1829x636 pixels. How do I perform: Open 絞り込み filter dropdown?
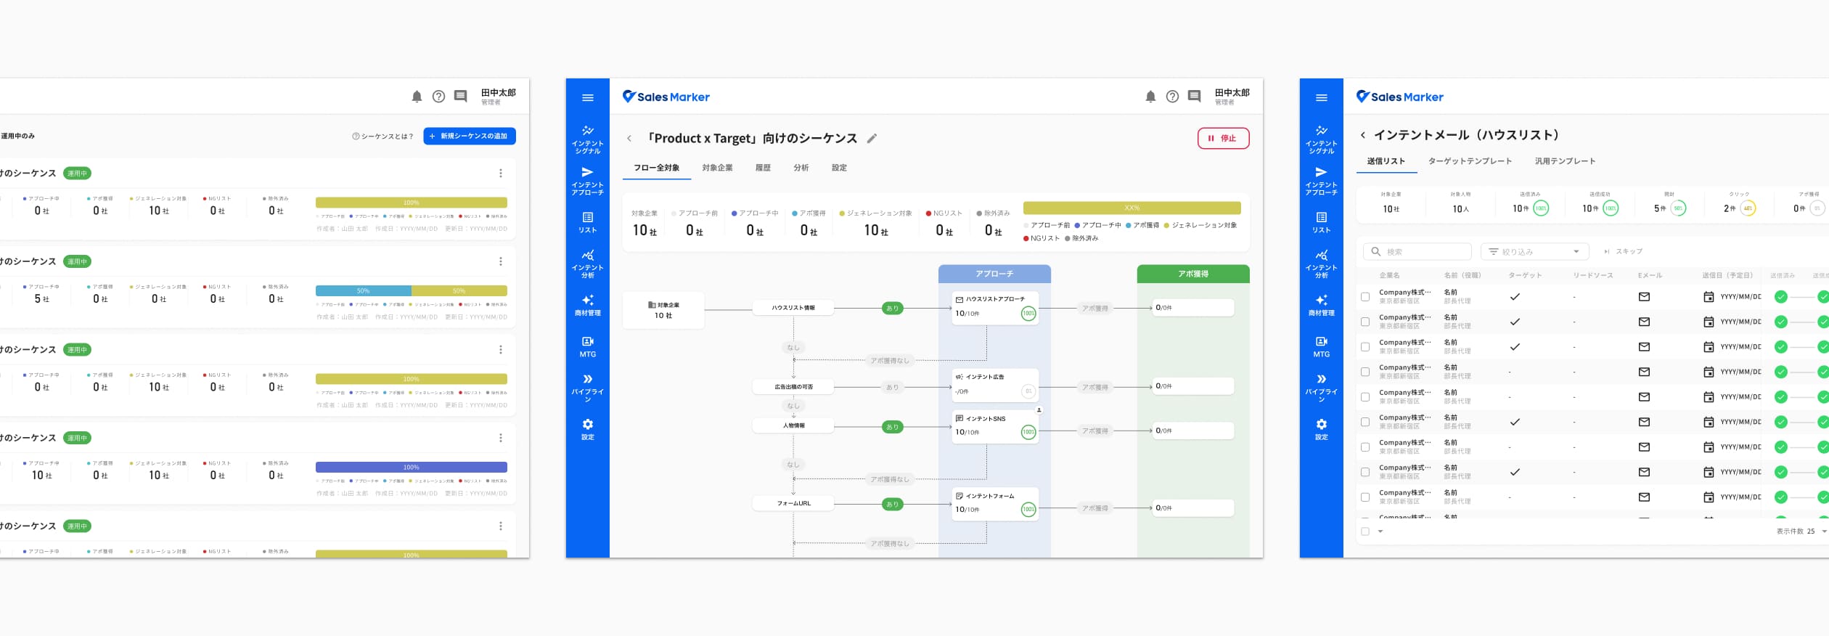[x=1534, y=251]
